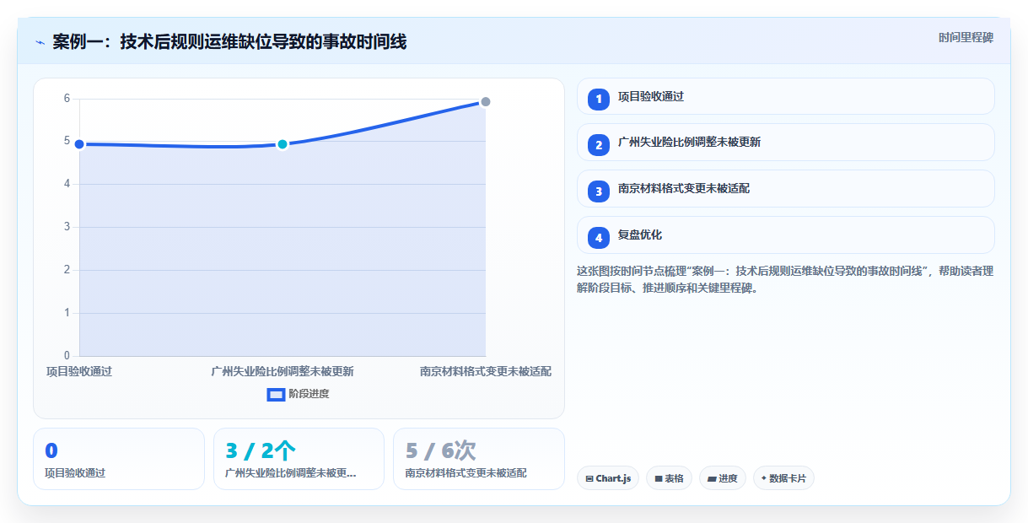Viewport: 1028px width, 523px height.
Task: Click the number 4 step badge
Action: click(599, 238)
